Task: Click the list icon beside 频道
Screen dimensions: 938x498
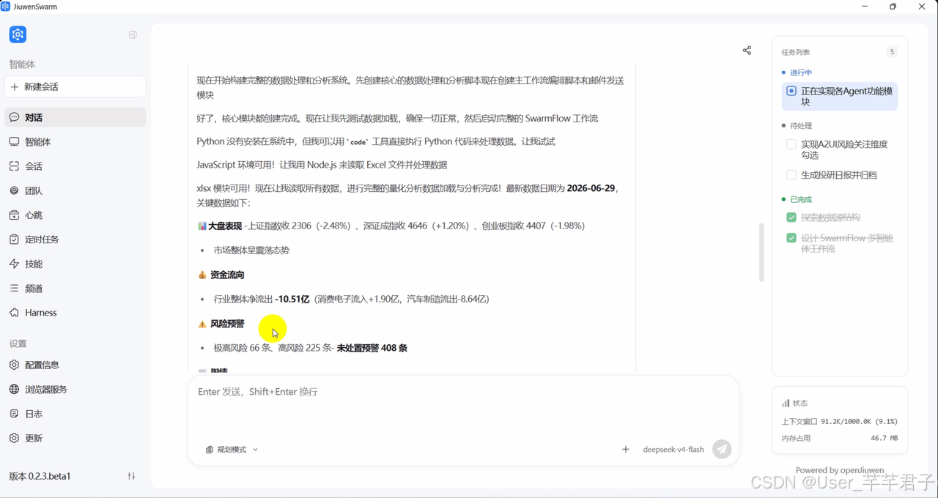Action: click(14, 289)
